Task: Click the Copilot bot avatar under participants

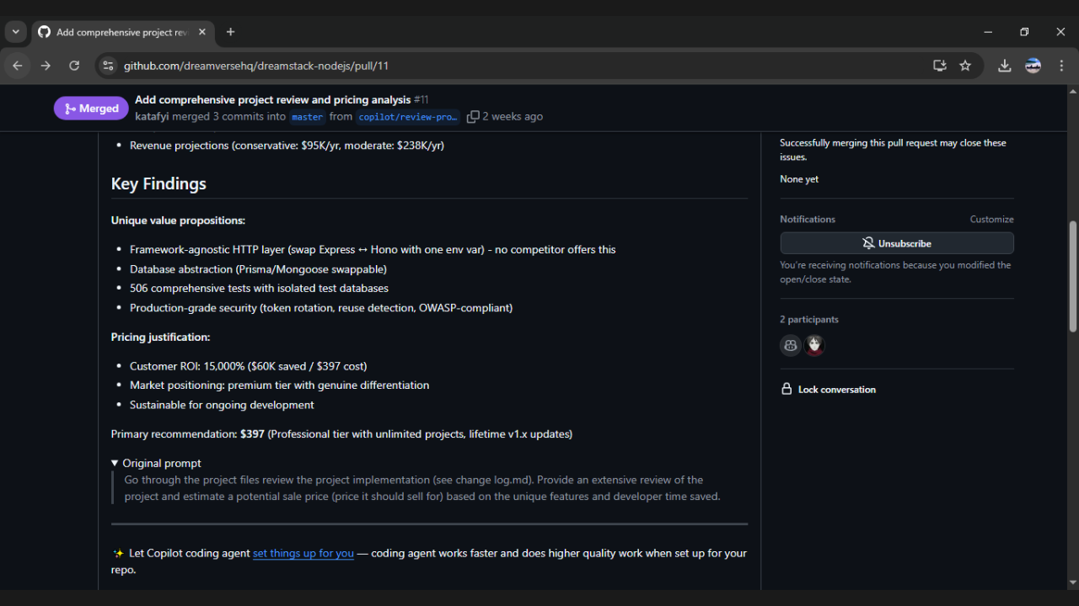Action: 790,345
